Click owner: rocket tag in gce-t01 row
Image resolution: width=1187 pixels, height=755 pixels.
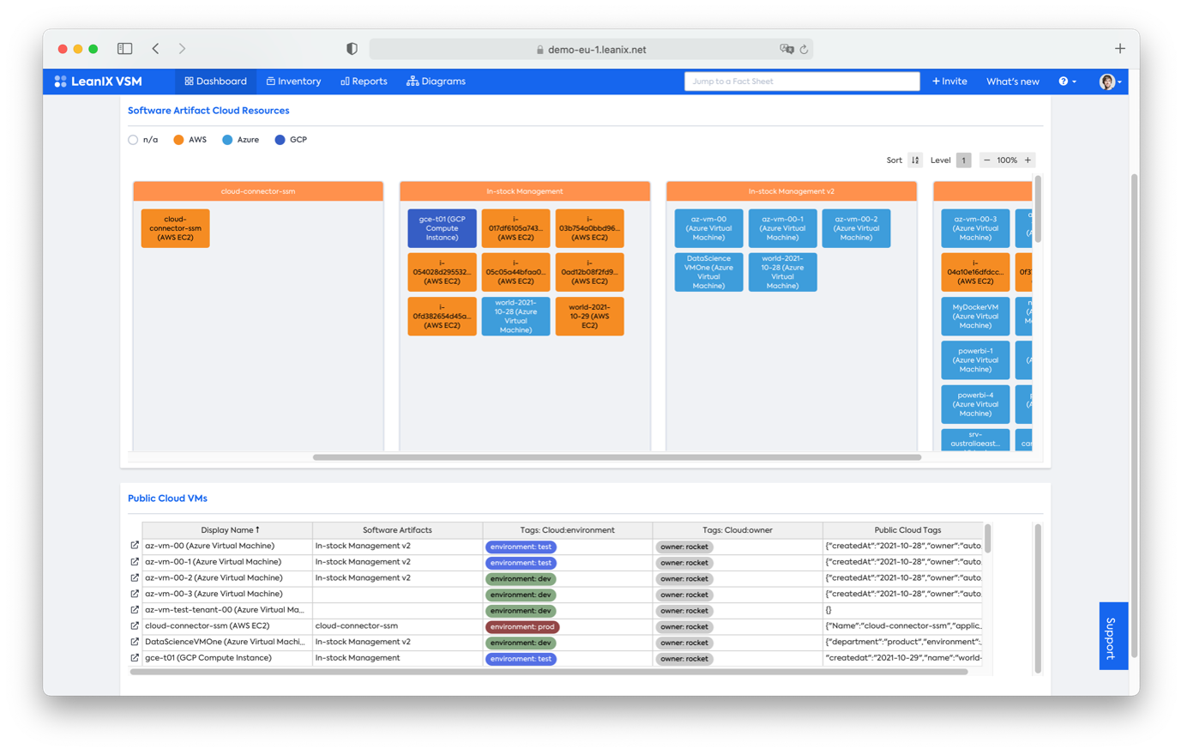[x=684, y=659]
